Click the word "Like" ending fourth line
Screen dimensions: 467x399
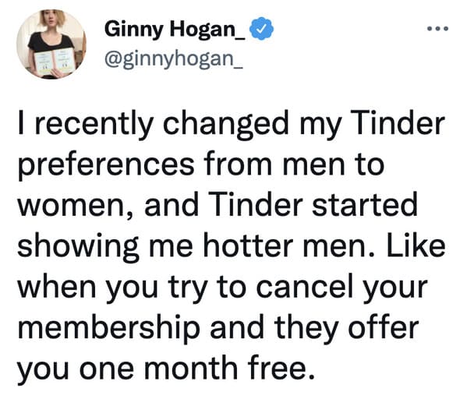coord(416,245)
